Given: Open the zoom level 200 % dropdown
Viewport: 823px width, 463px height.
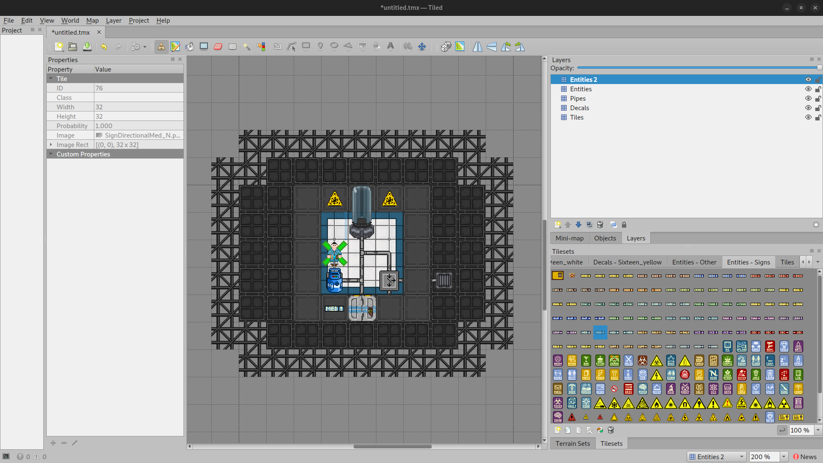Looking at the screenshot, I should [784, 457].
